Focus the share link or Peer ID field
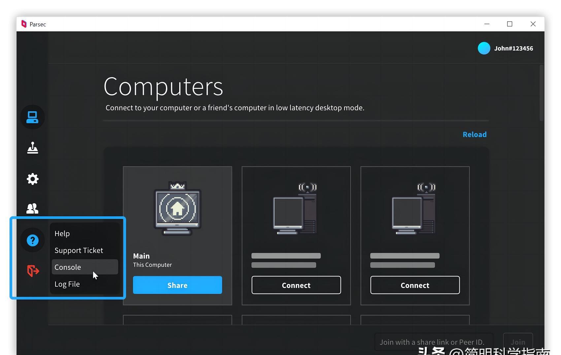The image size is (561, 355). (x=434, y=342)
